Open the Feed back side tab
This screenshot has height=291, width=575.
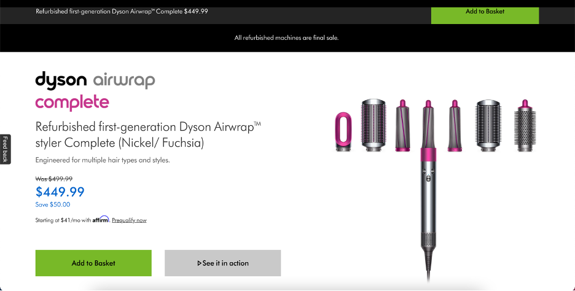pyautogui.click(x=5, y=149)
